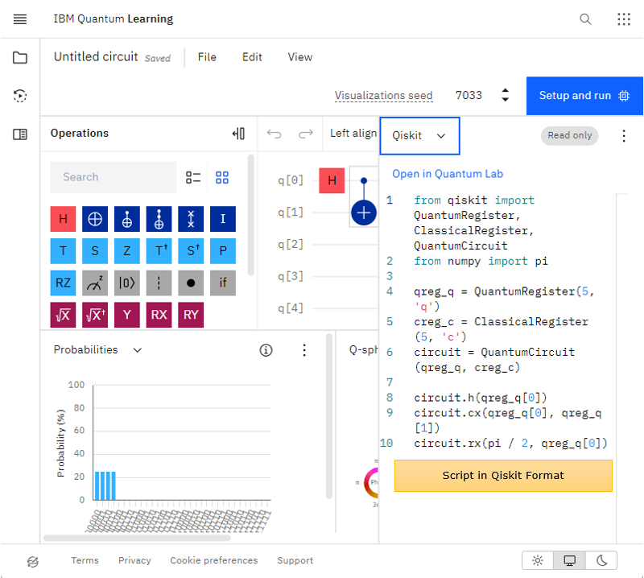Toggle the docs panel sidebar icon

19,134
